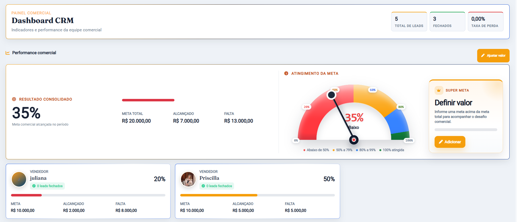517x222 pixels.
Task: Click the Adicionar button in Super Meta
Action: pos(450,142)
